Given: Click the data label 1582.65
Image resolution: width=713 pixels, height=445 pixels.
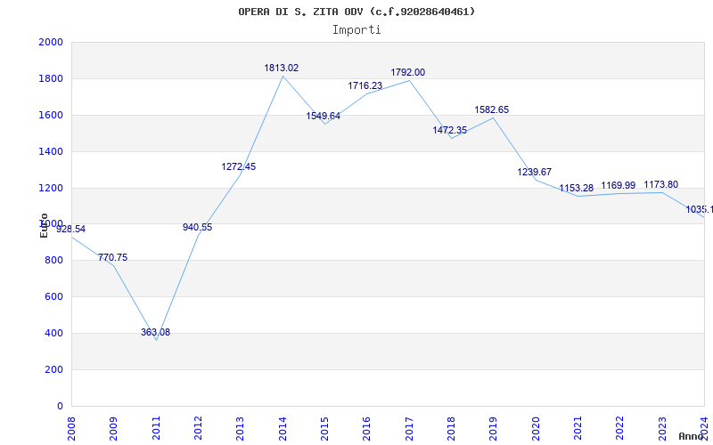Looking at the screenshot, I should tap(492, 109).
